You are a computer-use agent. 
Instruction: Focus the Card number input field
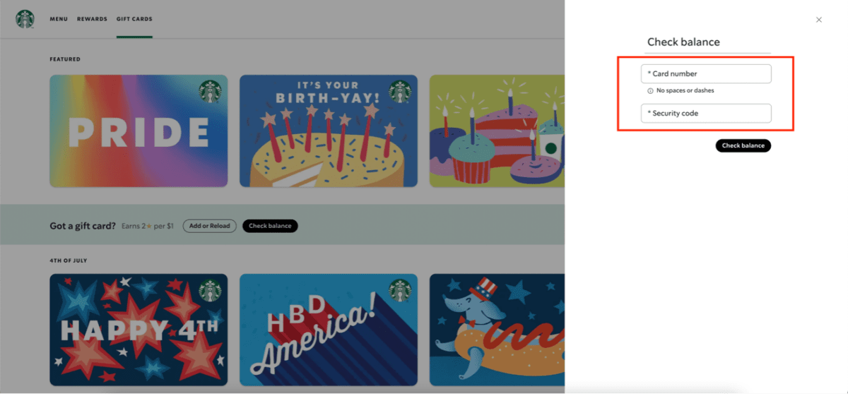[x=706, y=73]
